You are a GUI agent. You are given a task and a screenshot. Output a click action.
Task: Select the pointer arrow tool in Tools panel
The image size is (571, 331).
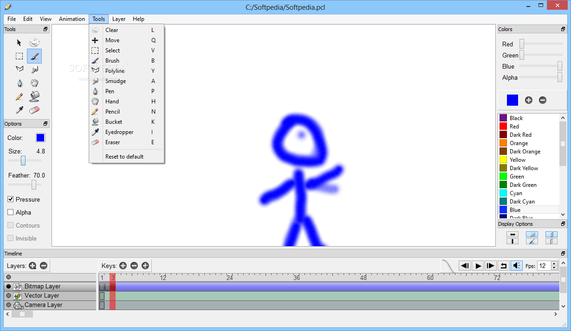coord(19,43)
